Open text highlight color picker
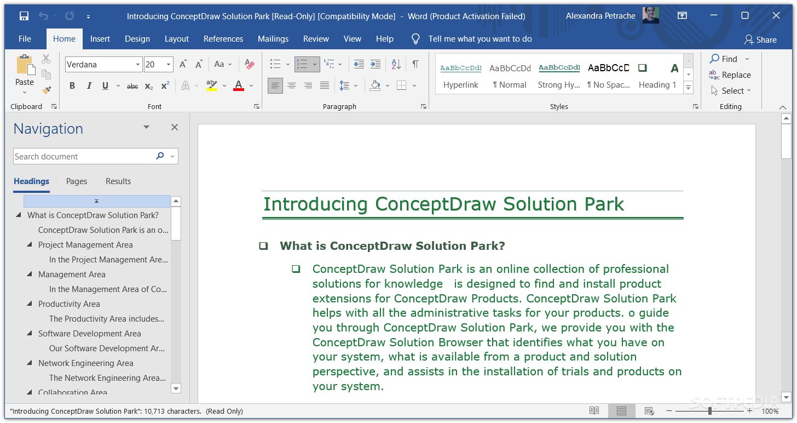This screenshot has width=797, height=423. pyautogui.click(x=224, y=86)
